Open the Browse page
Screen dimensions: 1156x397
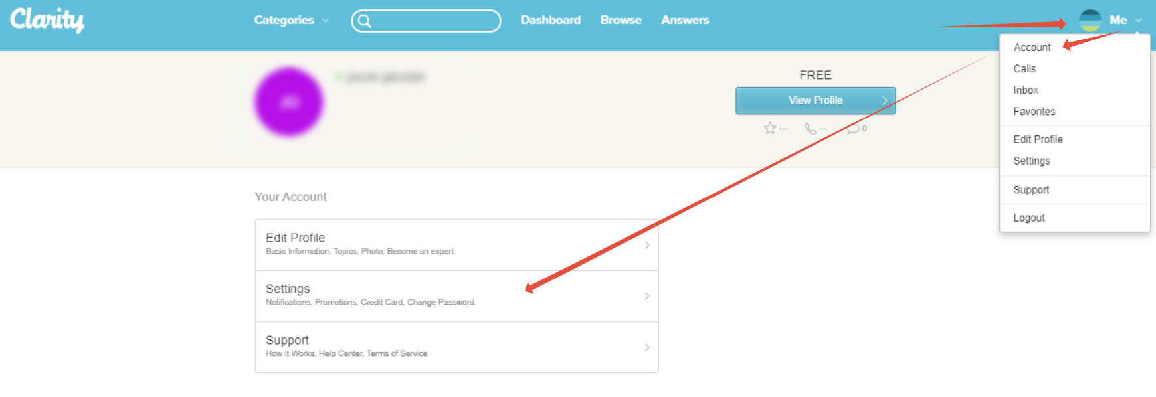tap(621, 20)
